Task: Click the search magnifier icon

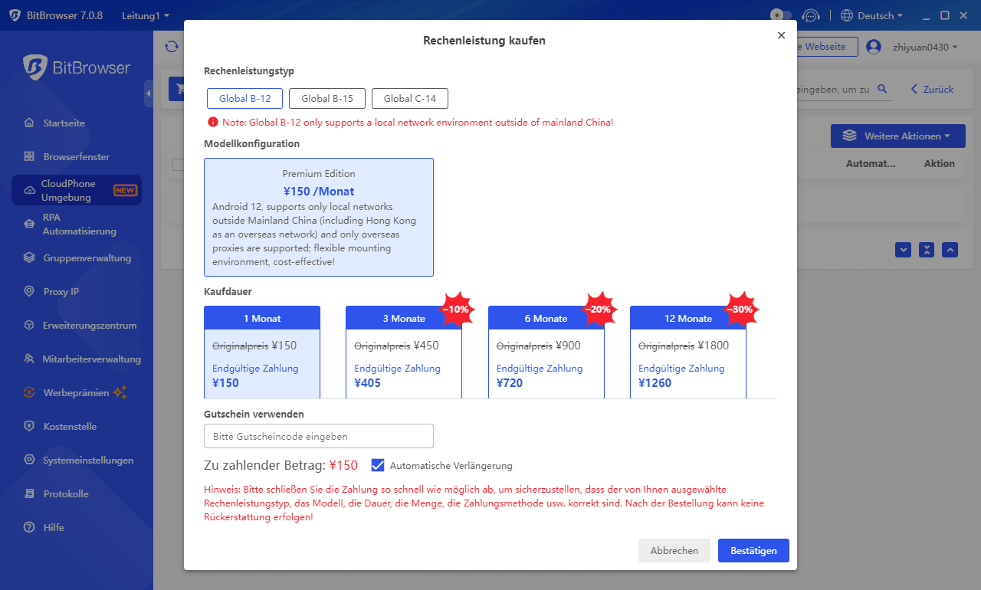Action: click(882, 89)
